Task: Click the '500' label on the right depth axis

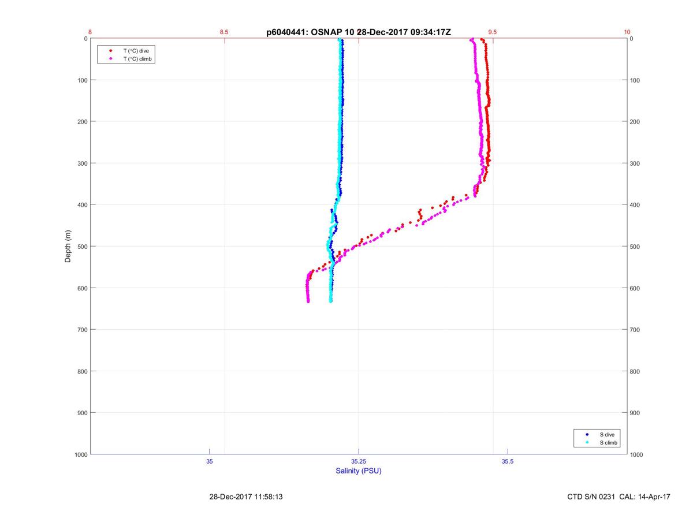Action: pyautogui.click(x=635, y=247)
